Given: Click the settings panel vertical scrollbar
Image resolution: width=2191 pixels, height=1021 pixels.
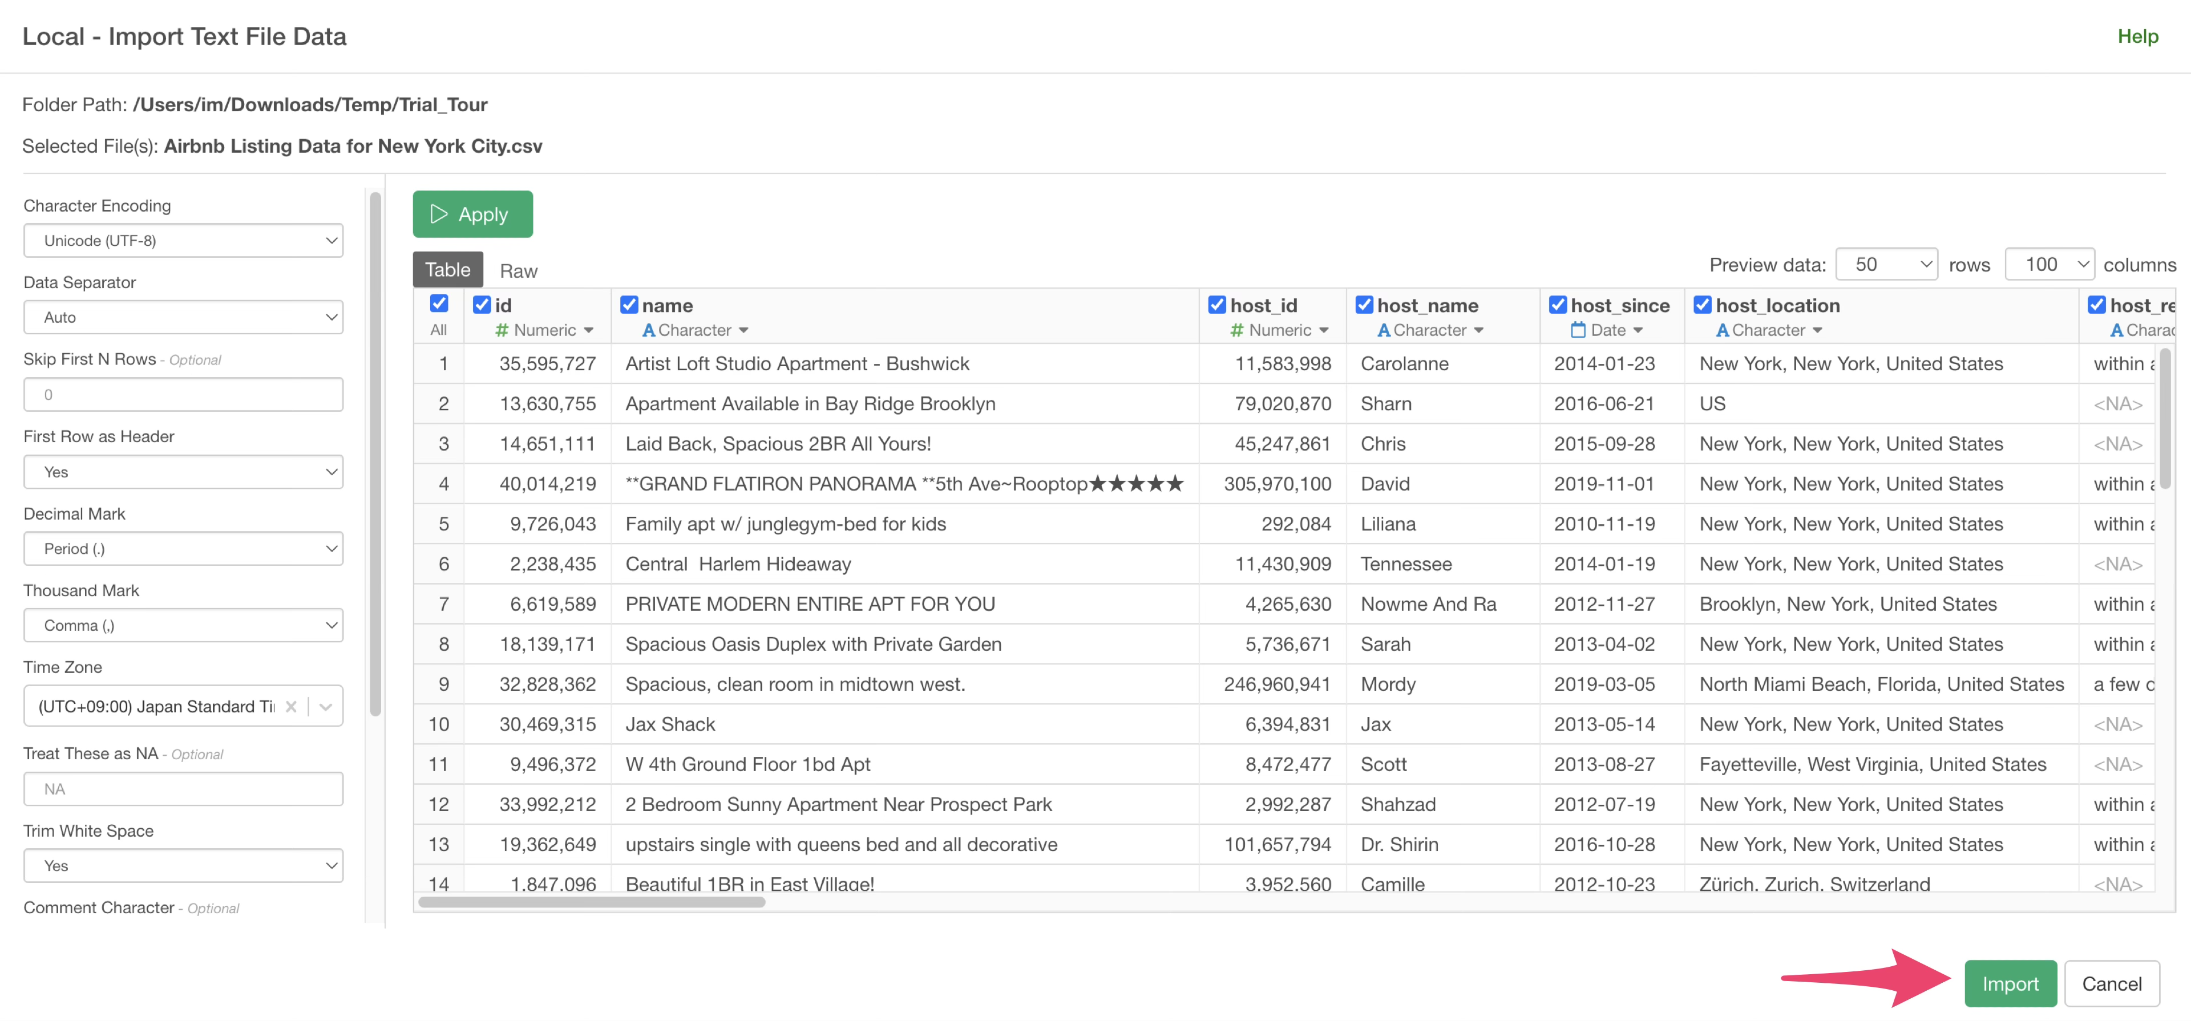Looking at the screenshot, I should (x=375, y=454).
